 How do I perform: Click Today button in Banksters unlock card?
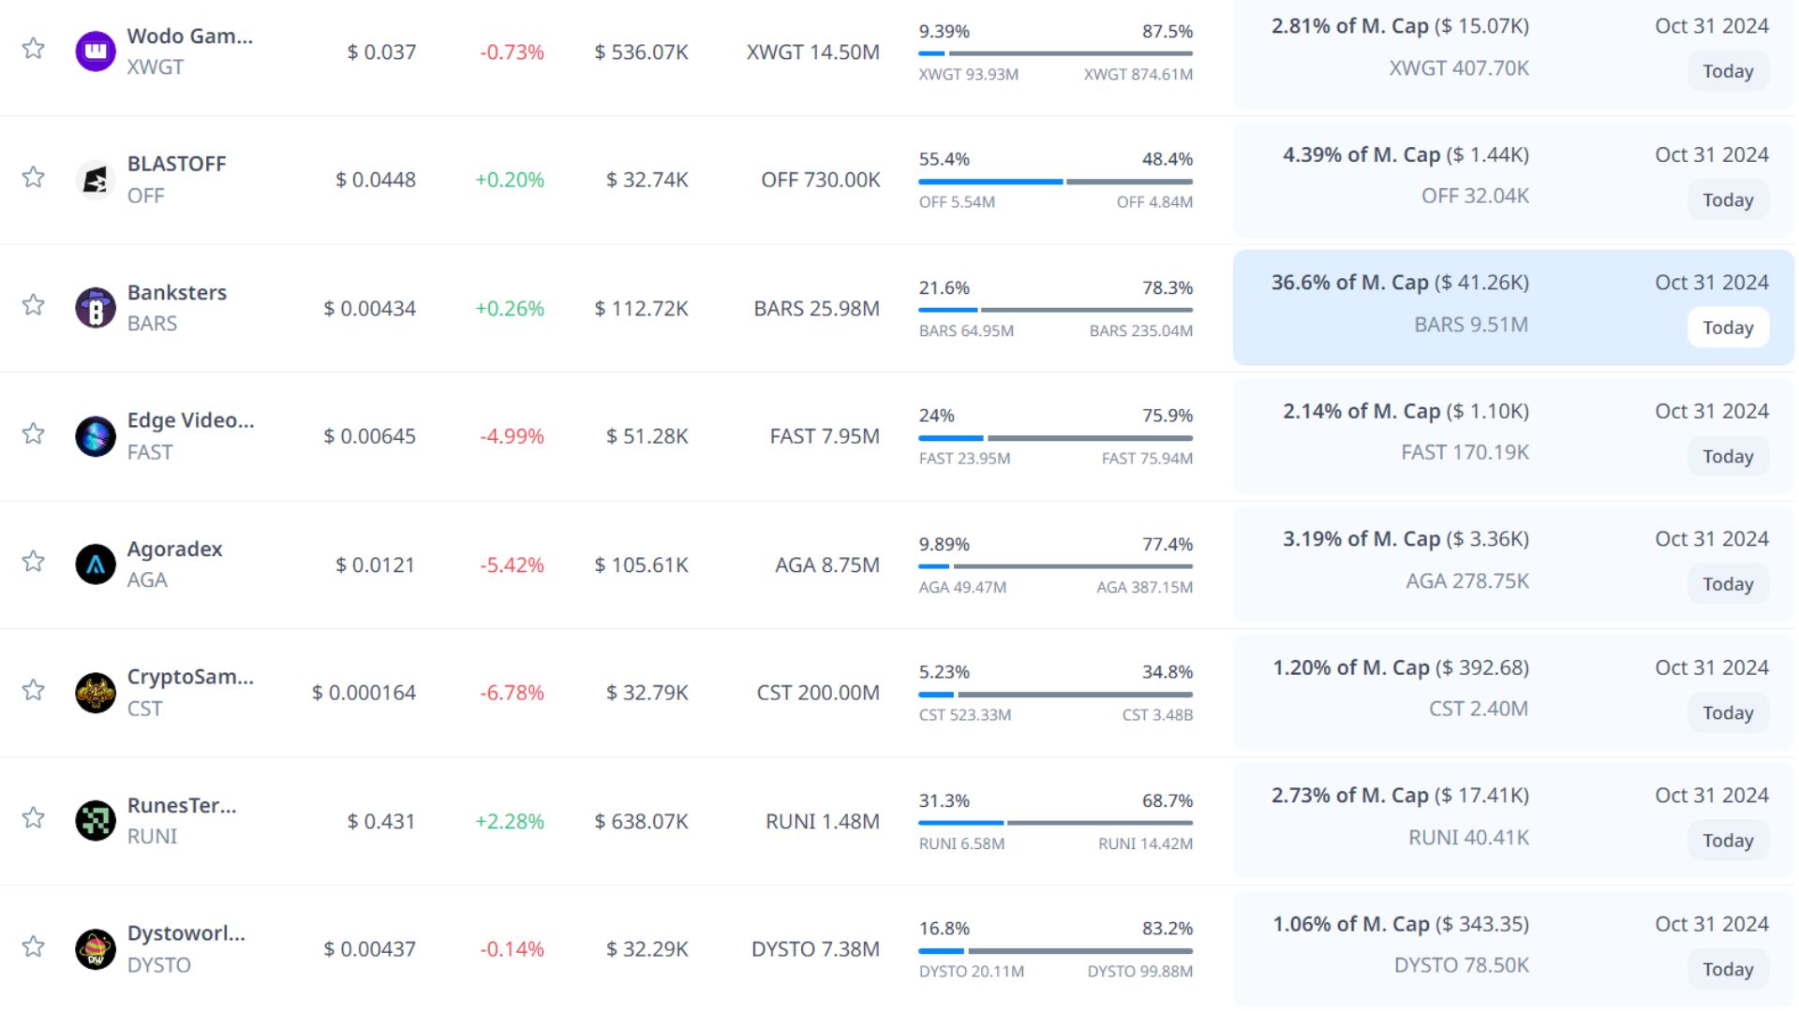click(1727, 328)
